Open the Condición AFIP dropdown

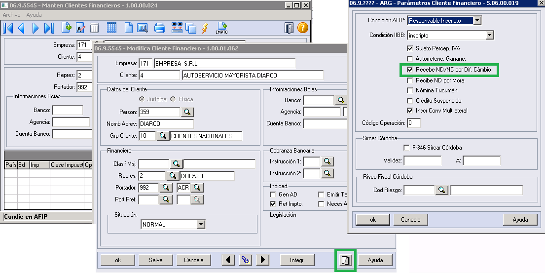(x=477, y=21)
